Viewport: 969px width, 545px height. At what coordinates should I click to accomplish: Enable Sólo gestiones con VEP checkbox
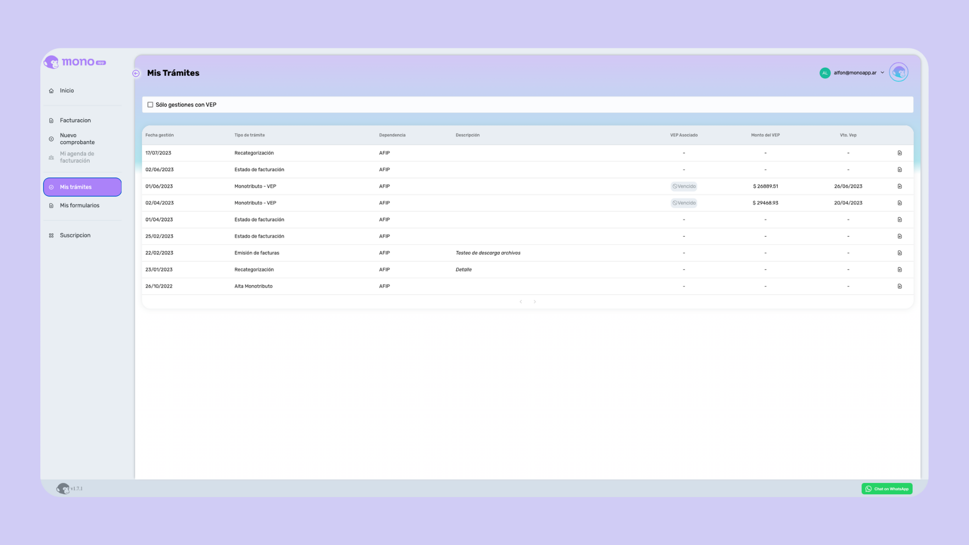150,105
